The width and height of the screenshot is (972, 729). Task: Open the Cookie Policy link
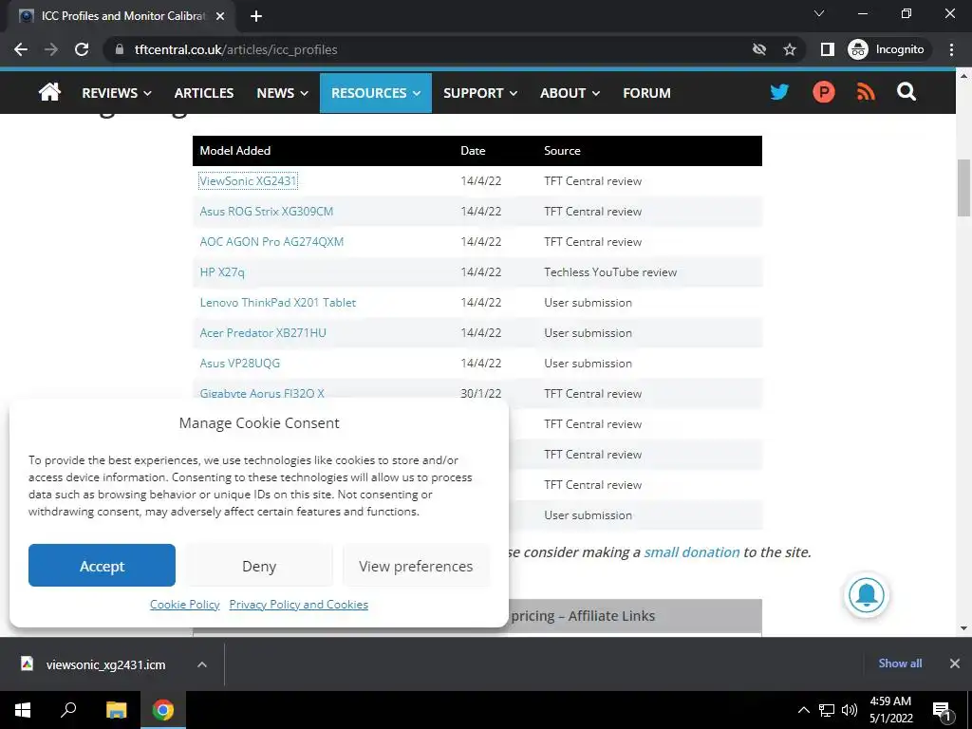pos(185,605)
